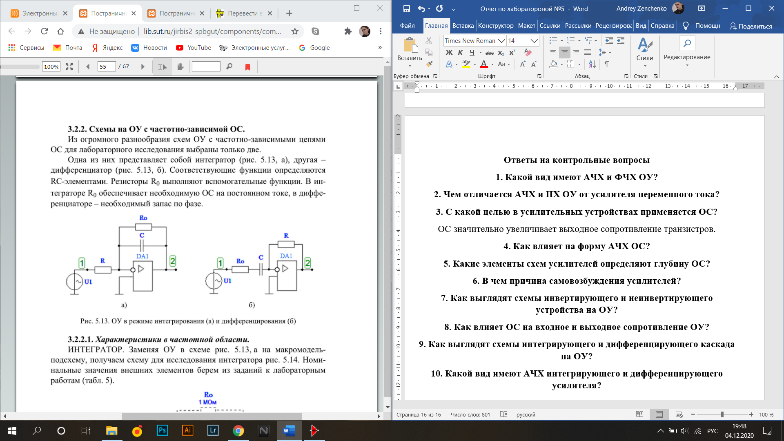Expand the Редактирование editing menu
Image resolution: width=784 pixels, height=441 pixels.
(x=687, y=66)
